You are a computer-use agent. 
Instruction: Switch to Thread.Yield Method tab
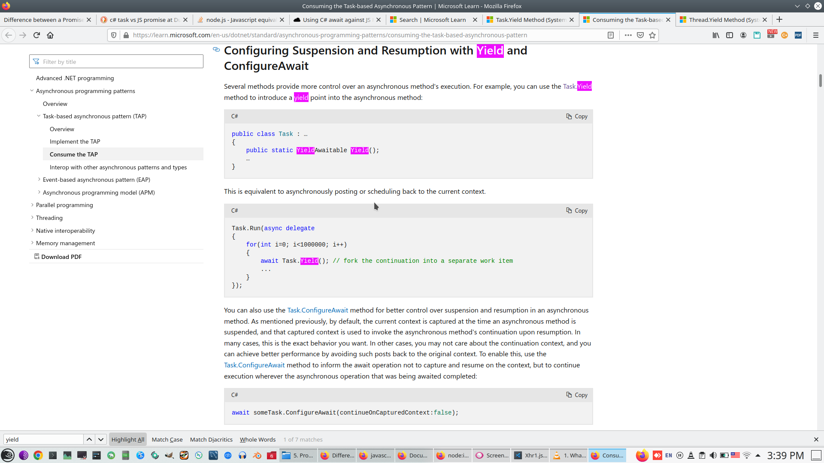click(723, 20)
